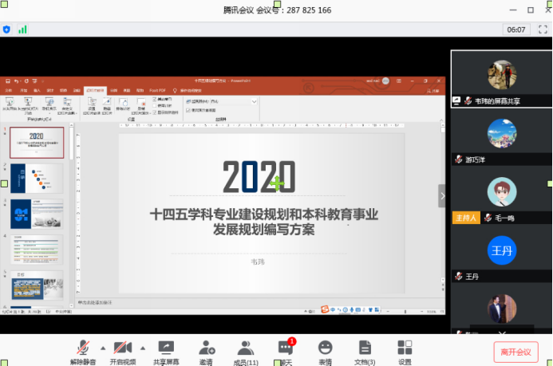
Task: Expand audio options arrow beside microphone
Action: [102, 347]
